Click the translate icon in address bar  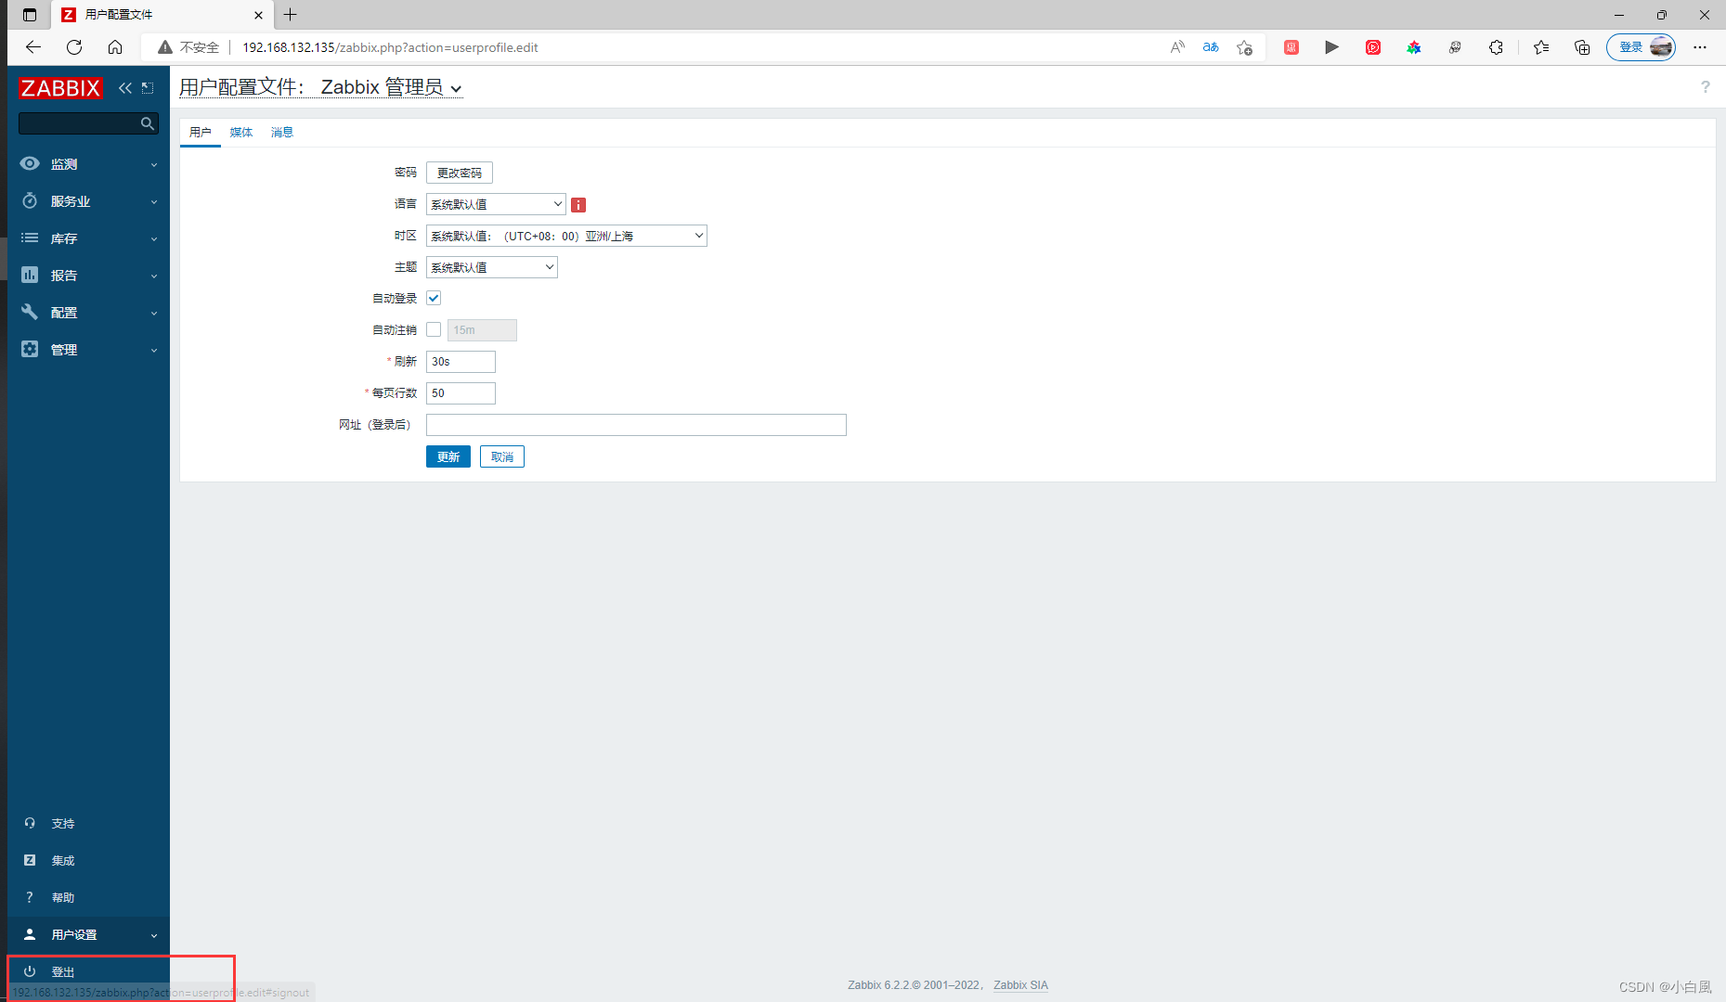click(x=1211, y=47)
